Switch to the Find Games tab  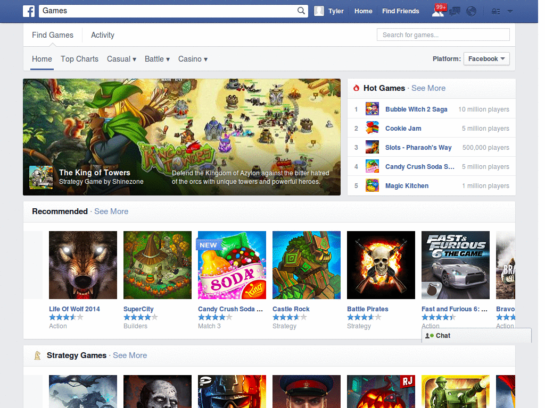click(53, 35)
